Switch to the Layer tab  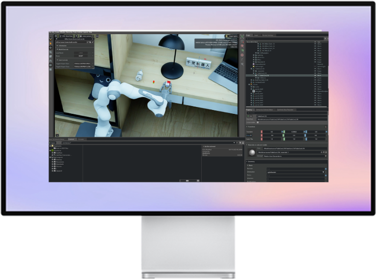tap(256, 35)
